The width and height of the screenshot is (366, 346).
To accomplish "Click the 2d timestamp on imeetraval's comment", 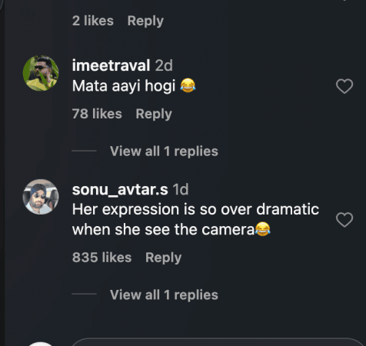I will click(164, 65).
